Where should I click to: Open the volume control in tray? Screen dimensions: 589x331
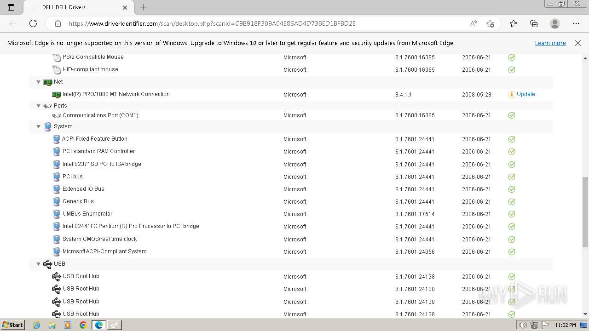tap(523, 325)
